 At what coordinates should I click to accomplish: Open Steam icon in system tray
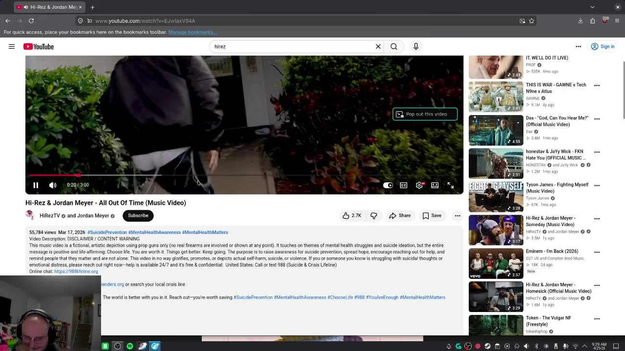pyautogui.click(x=487, y=346)
